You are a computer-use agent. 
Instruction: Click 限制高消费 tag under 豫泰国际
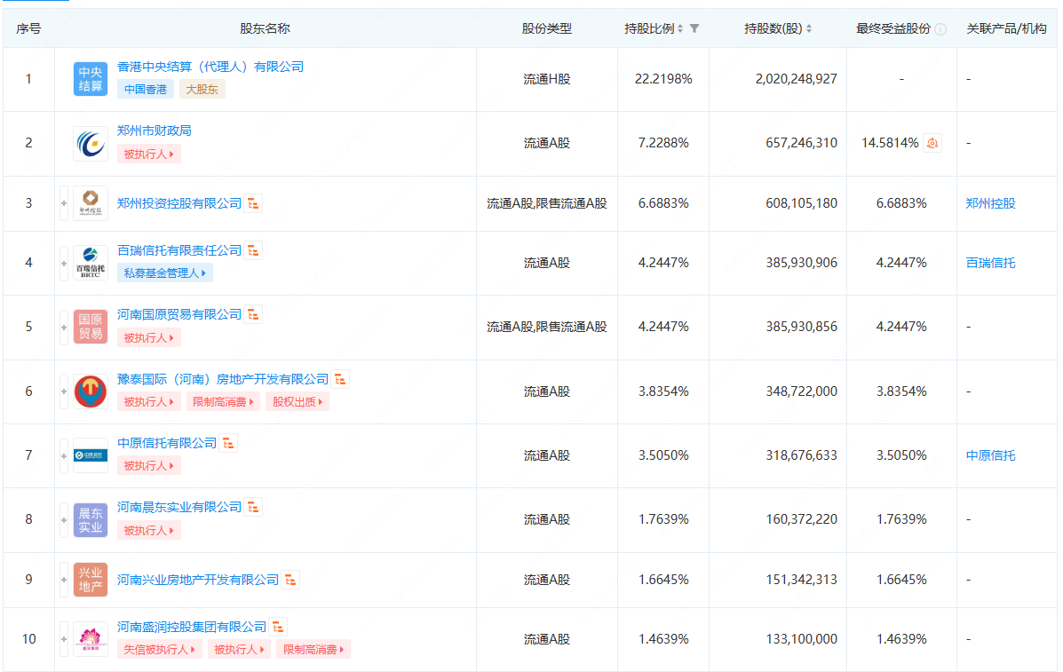click(223, 402)
